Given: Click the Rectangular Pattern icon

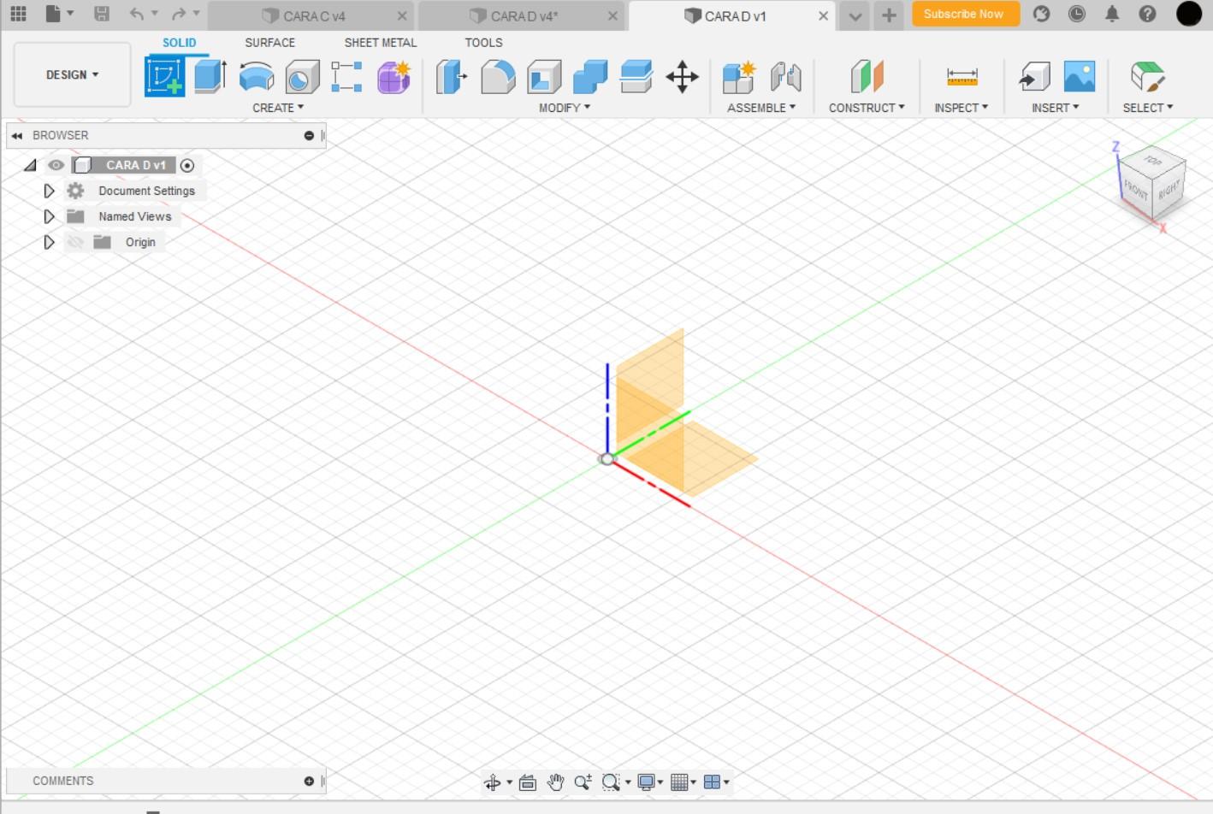Looking at the screenshot, I should click(346, 77).
